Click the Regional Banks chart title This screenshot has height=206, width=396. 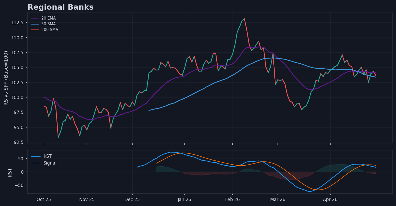pyautogui.click(x=60, y=7)
